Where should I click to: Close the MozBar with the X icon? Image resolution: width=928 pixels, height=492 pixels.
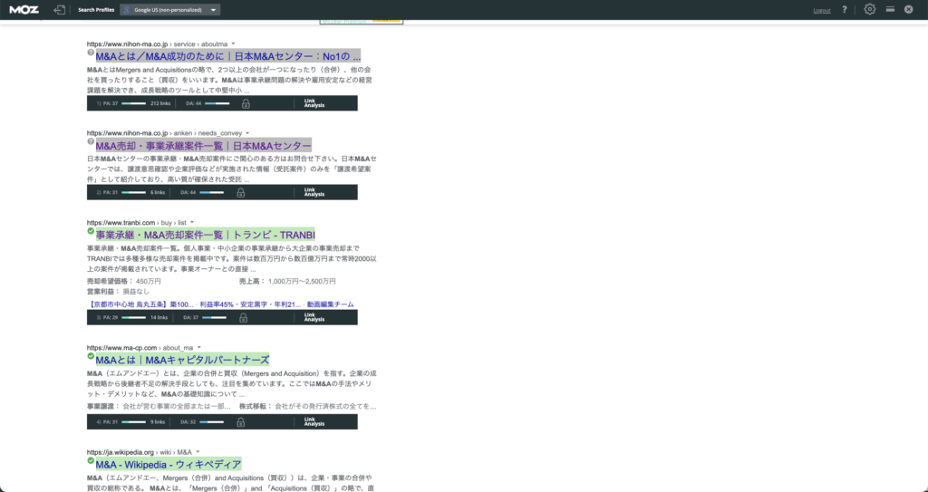(x=908, y=9)
